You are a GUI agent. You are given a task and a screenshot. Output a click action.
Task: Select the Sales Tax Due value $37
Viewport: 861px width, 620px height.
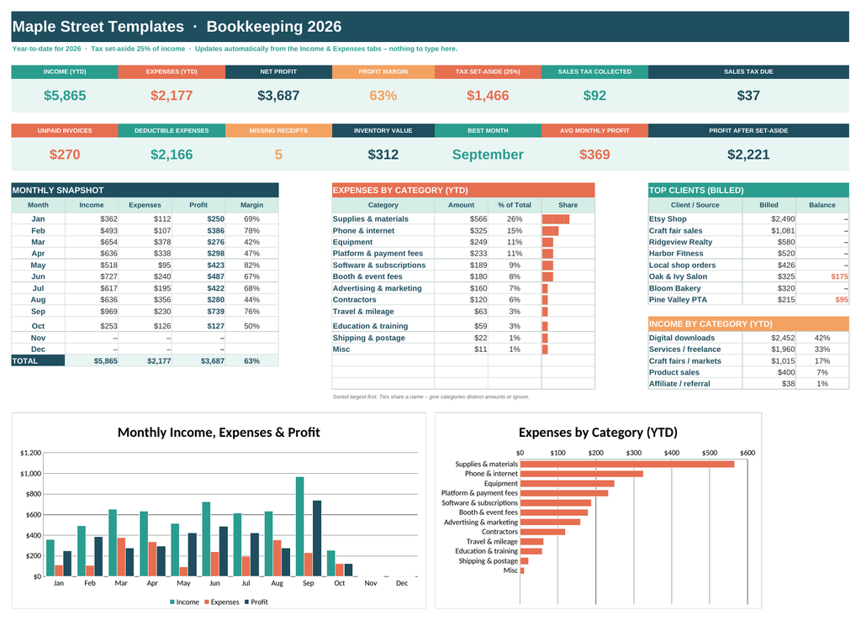coord(748,96)
